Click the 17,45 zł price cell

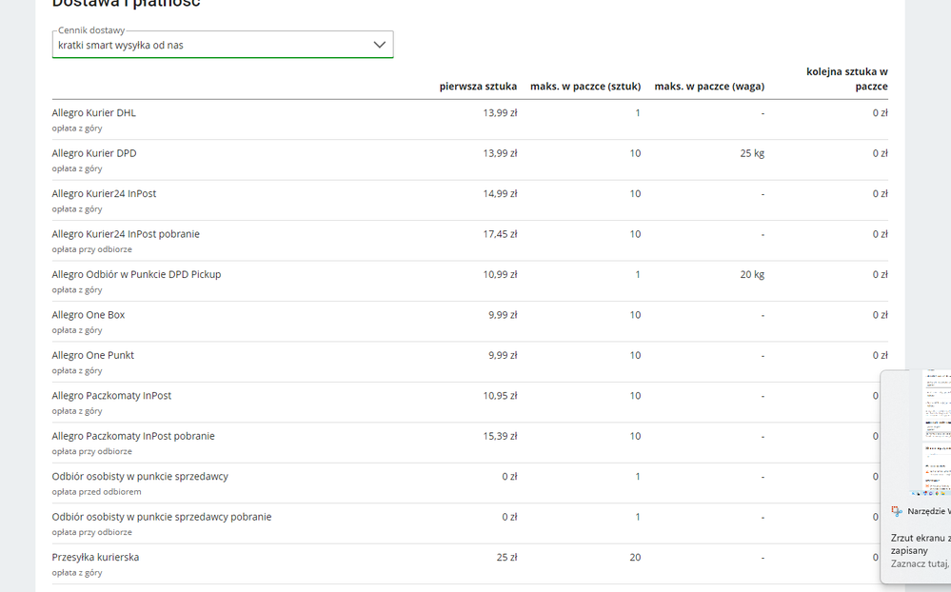click(x=500, y=234)
